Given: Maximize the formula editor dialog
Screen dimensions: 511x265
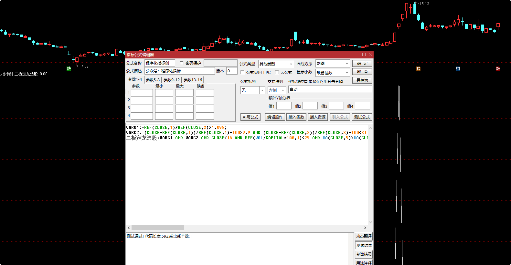Looking at the screenshot, I should pos(364,55).
